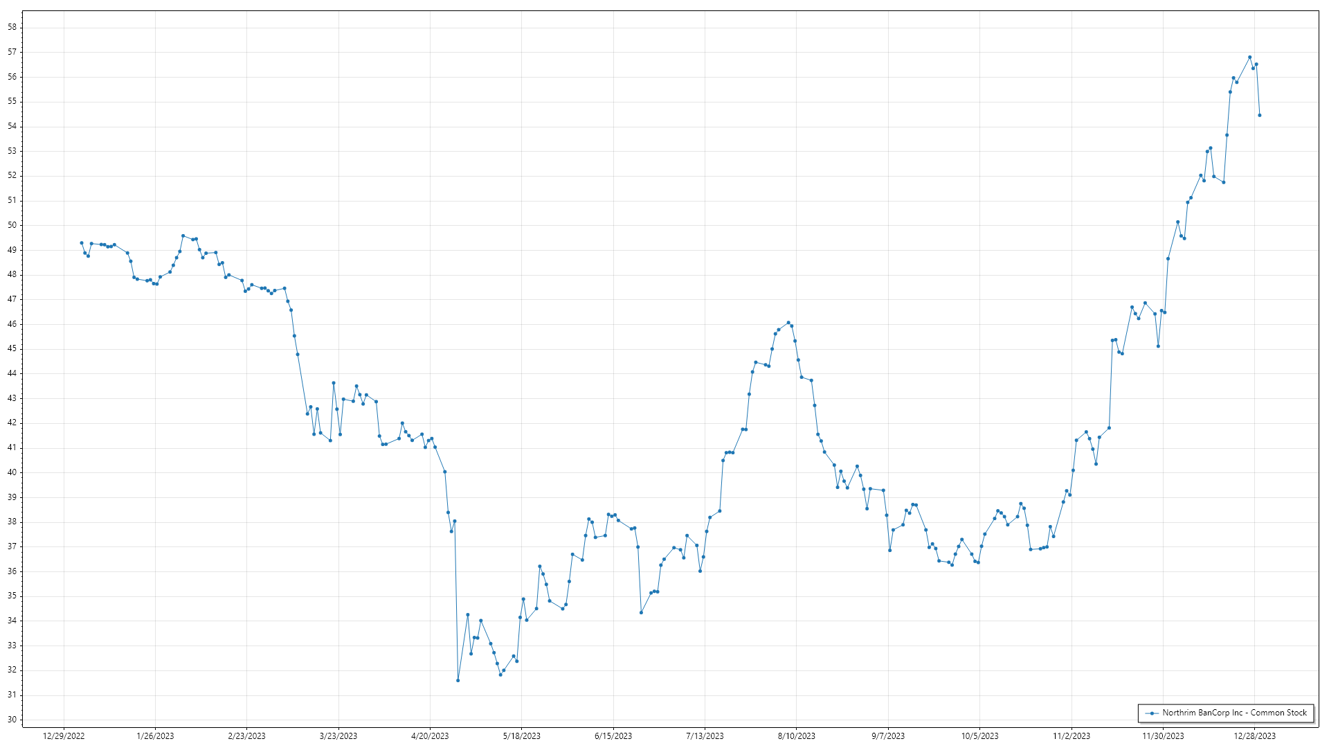Click the 44 y-axis value label
1329x748 pixels.
[12, 373]
